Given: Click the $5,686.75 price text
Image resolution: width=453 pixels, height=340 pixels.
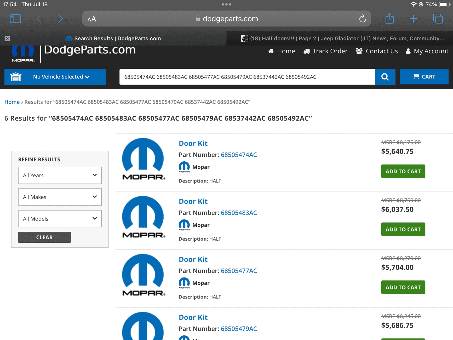Looking at the screenshot, I should pos(397,326).
